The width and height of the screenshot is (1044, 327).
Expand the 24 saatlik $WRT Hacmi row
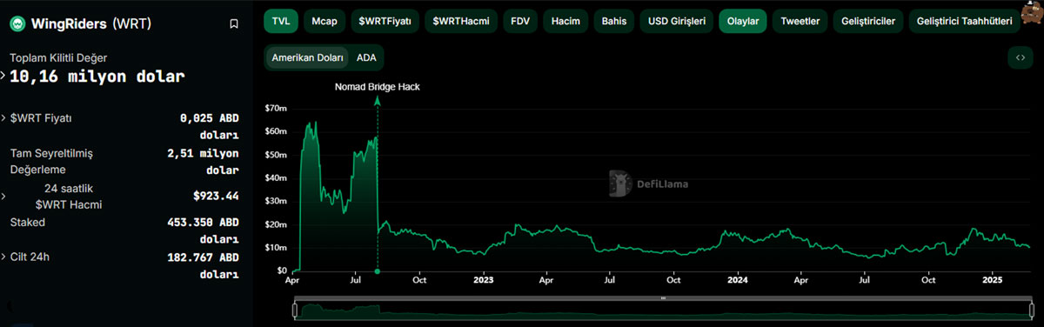(3, 196)
